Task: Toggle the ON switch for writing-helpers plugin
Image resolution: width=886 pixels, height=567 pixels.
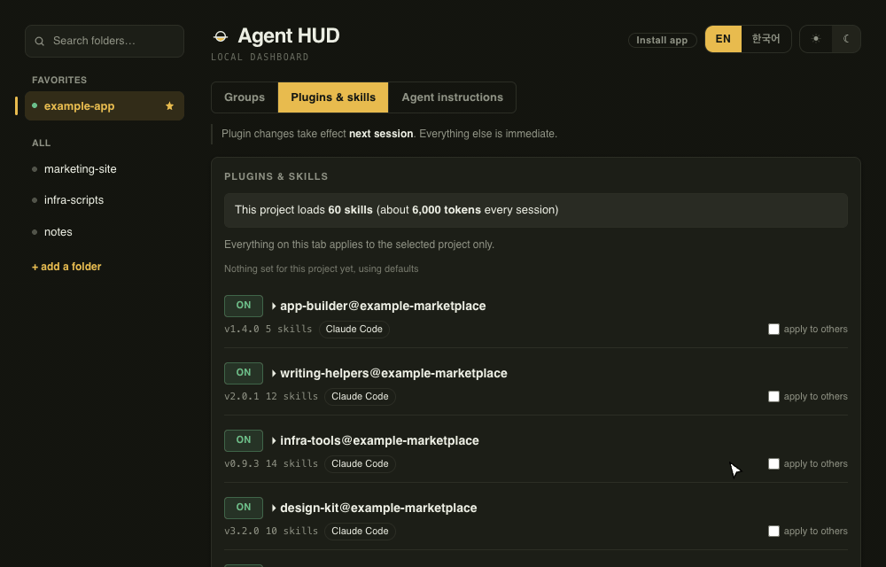Action: [244, 373]
